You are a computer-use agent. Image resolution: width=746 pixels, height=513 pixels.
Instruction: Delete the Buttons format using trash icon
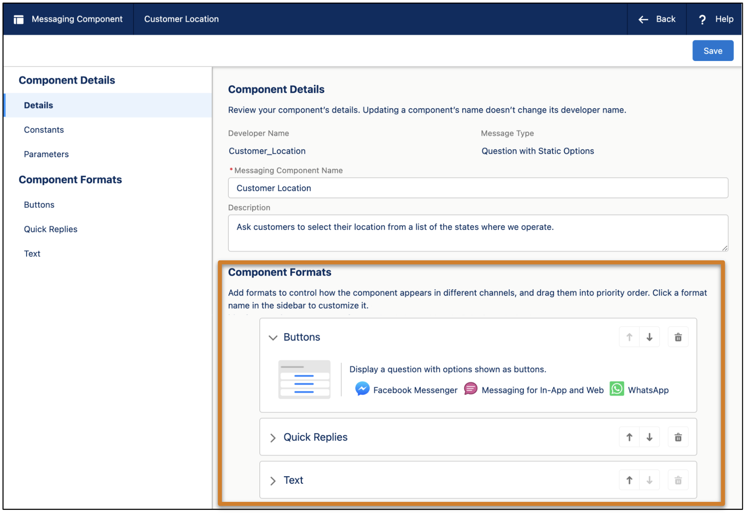click(x=678, y=337)
